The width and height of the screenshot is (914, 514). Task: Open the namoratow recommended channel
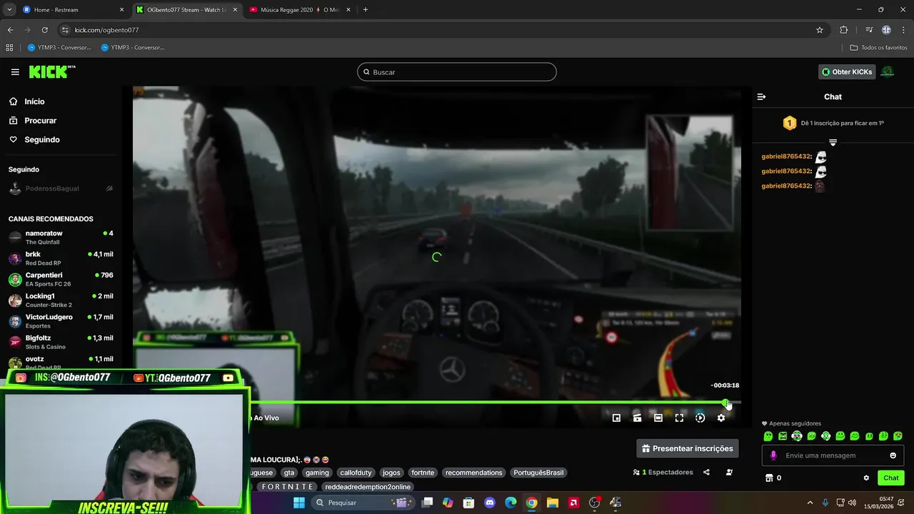pyautogui.click(x=61, y=238)
